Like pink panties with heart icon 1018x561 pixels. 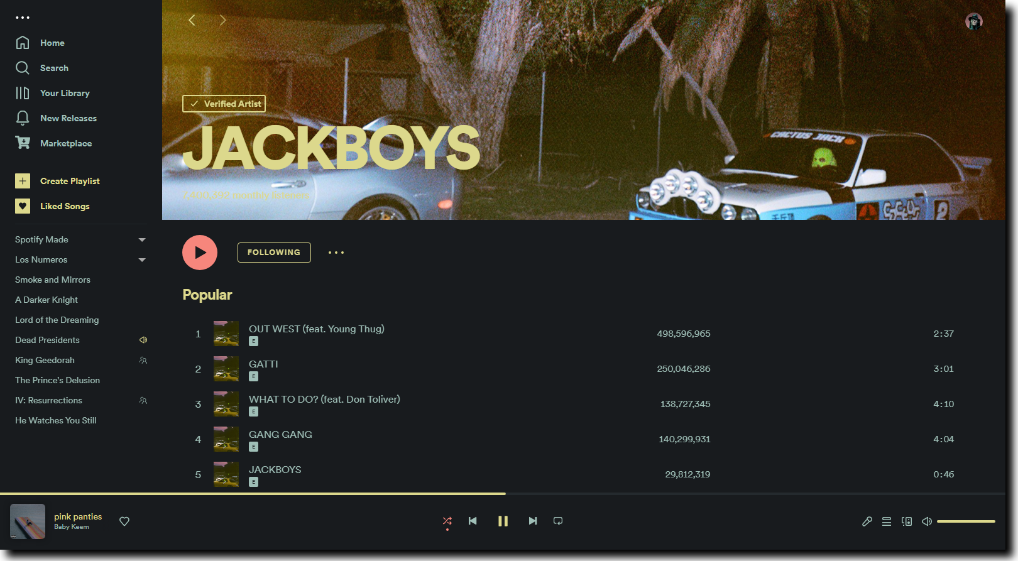pos(124,521)
